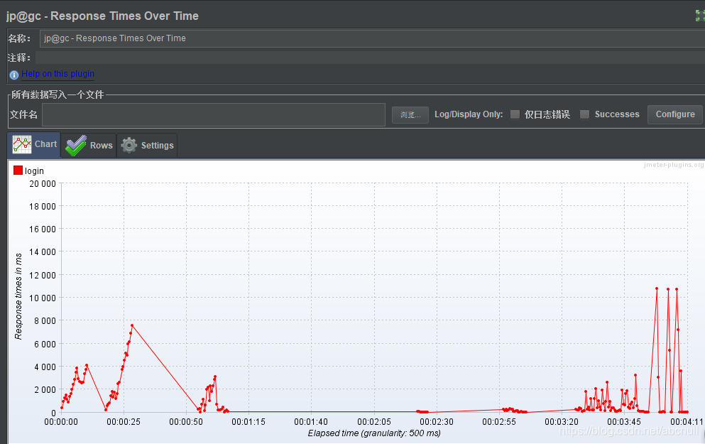
Task: Select the Chart tab label
Action: tap(46, 144)
